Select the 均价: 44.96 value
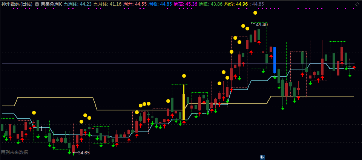This screenshot has height=160, width=362. click(x=235, y=4)
